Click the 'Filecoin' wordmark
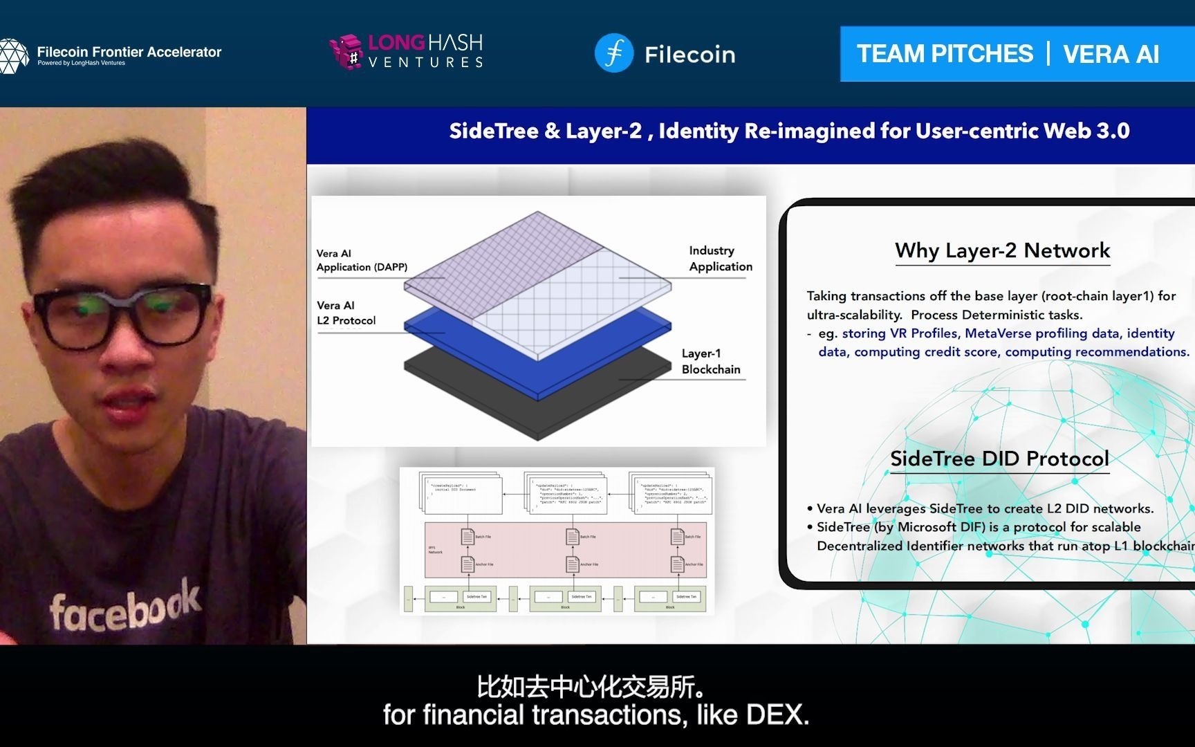The height and width of the screenshot is (747, 1195). (690, 55)
